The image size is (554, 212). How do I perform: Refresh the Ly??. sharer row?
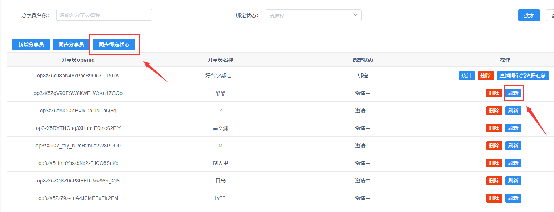(513, 198)
